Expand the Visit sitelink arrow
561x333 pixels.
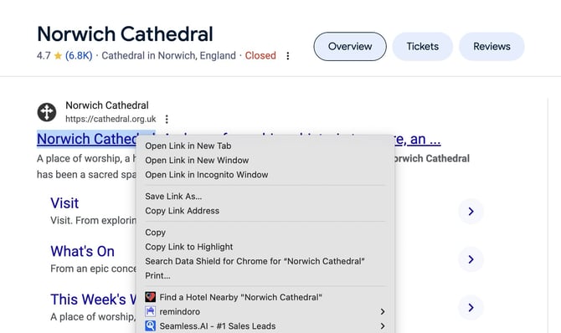coord(471,212)
